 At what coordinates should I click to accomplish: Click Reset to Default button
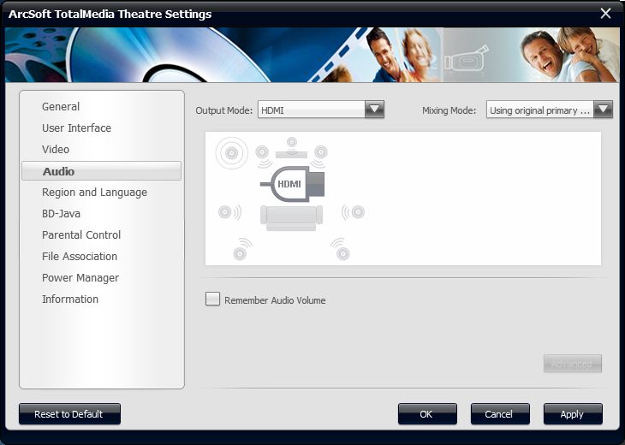tap(69, 414)
